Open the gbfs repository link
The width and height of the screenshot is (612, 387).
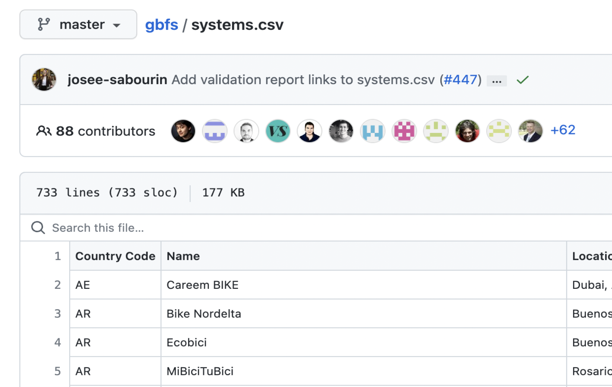tap(162, 25)
